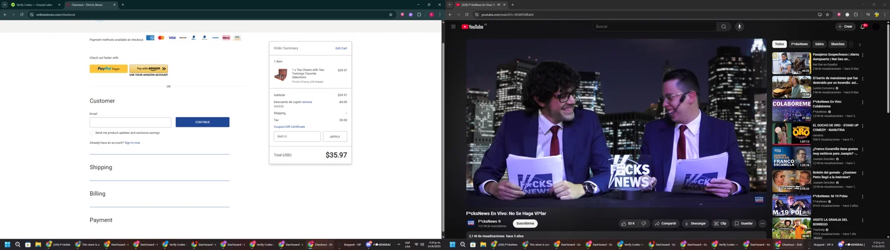Open YouTube notifications bell
Viewport: 890px width, 250px height.
click(863, 27)
